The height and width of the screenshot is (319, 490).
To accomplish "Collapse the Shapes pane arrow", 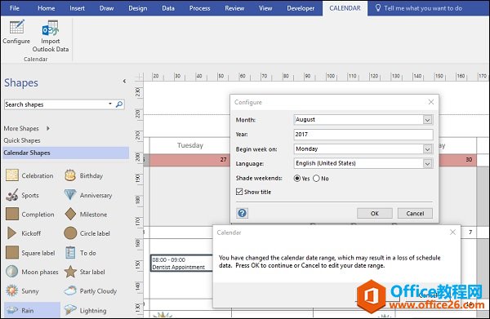I will [x=124, y=81].
